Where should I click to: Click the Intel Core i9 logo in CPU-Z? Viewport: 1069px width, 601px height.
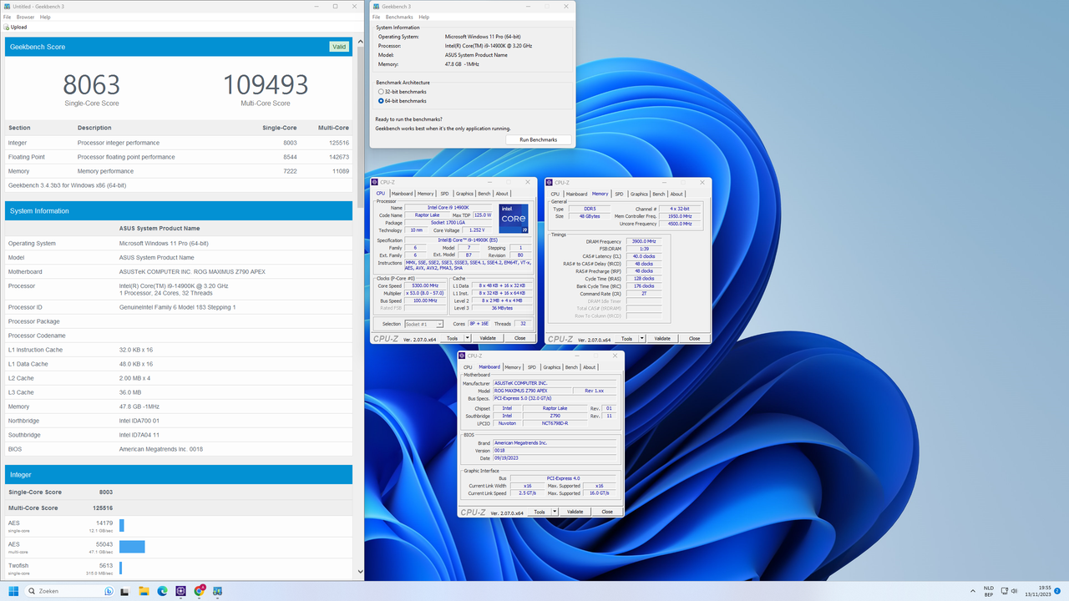(x=512, y=219)
